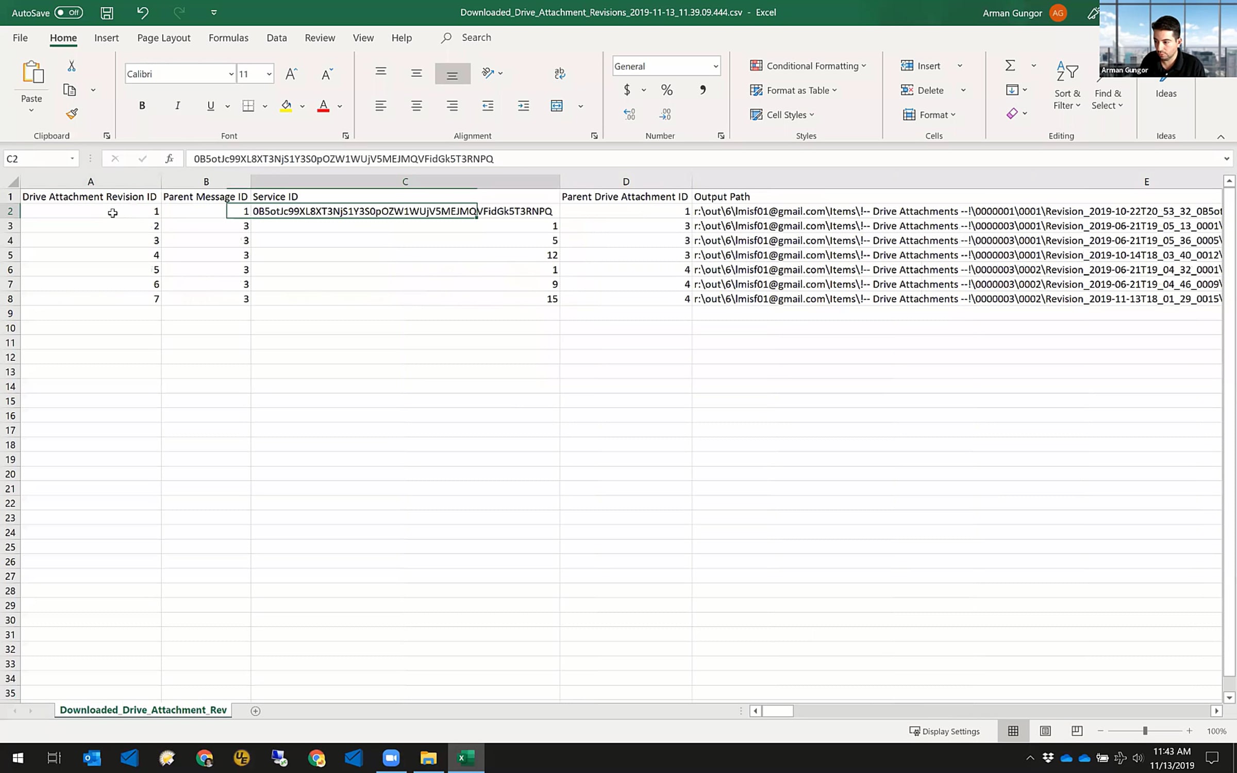Viewport: 1237px width, 773px height.
Task: Add a new sheet
Action: tap(255, 711)
